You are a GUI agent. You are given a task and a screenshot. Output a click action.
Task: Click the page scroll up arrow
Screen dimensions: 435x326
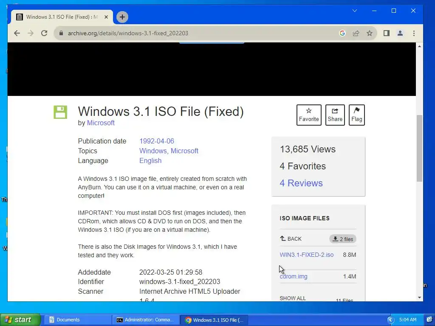(x=419, y=46)
